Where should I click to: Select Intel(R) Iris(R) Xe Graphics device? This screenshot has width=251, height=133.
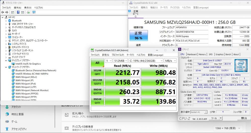[28, 64]
